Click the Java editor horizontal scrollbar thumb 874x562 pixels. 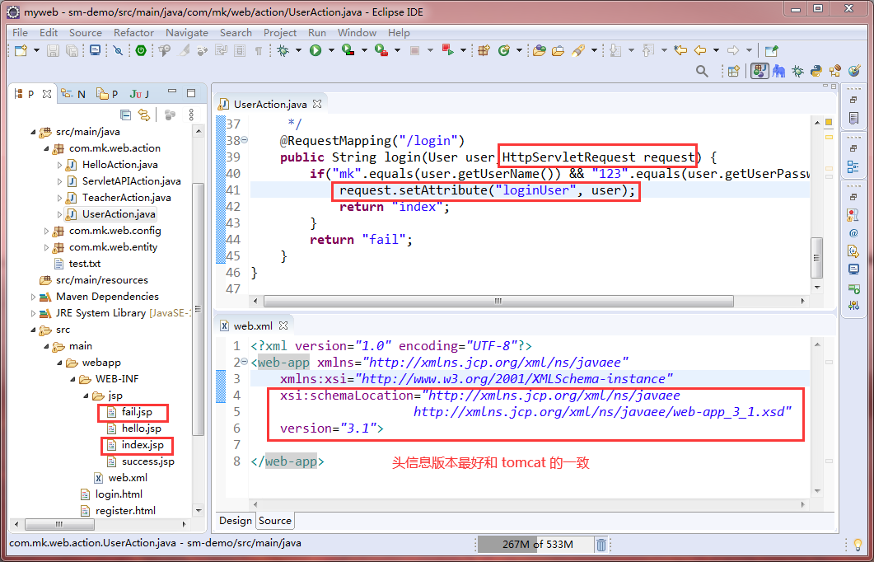[498, 301]
